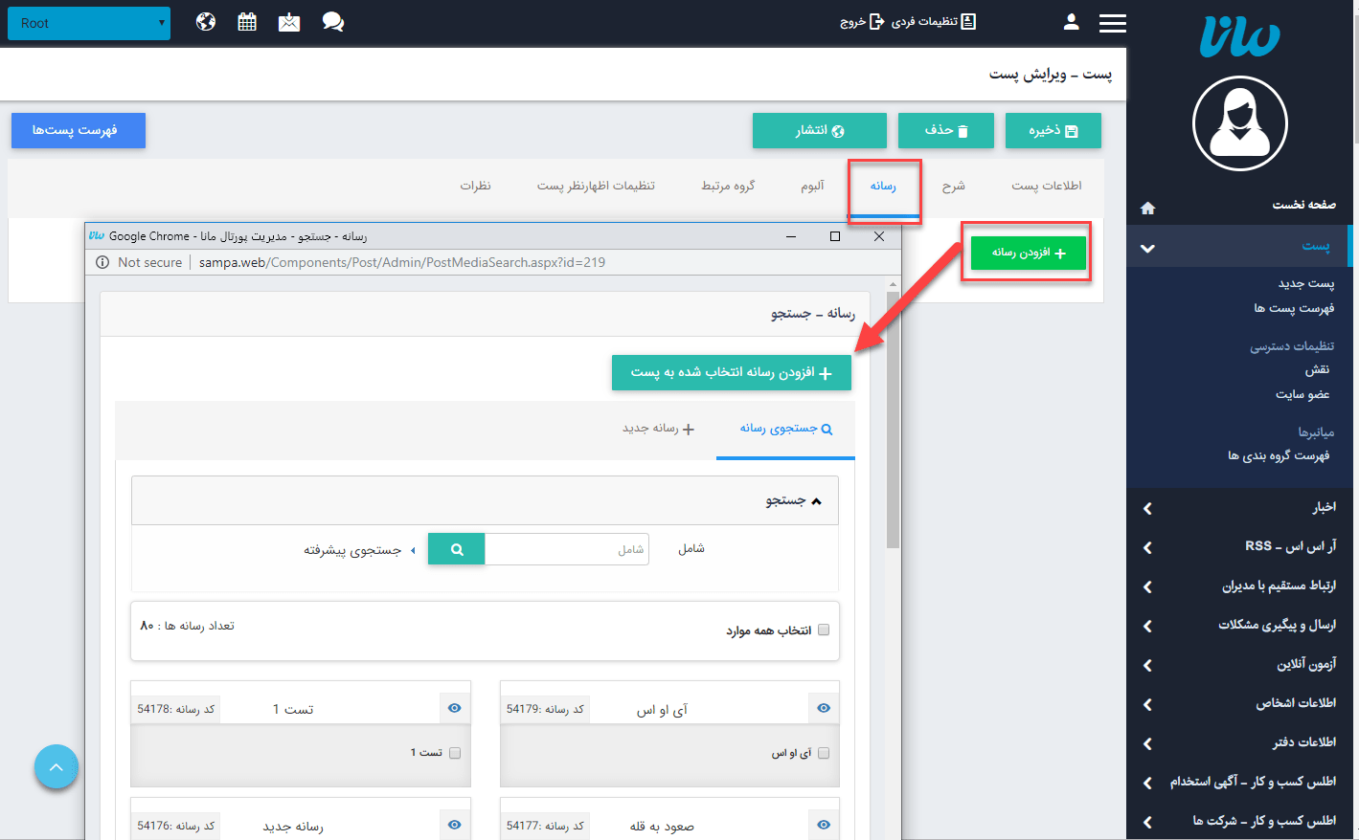This screenshot has height=840, width=1359.
Task: Click the 'انتشار' publish button
Action: (819, 131)
